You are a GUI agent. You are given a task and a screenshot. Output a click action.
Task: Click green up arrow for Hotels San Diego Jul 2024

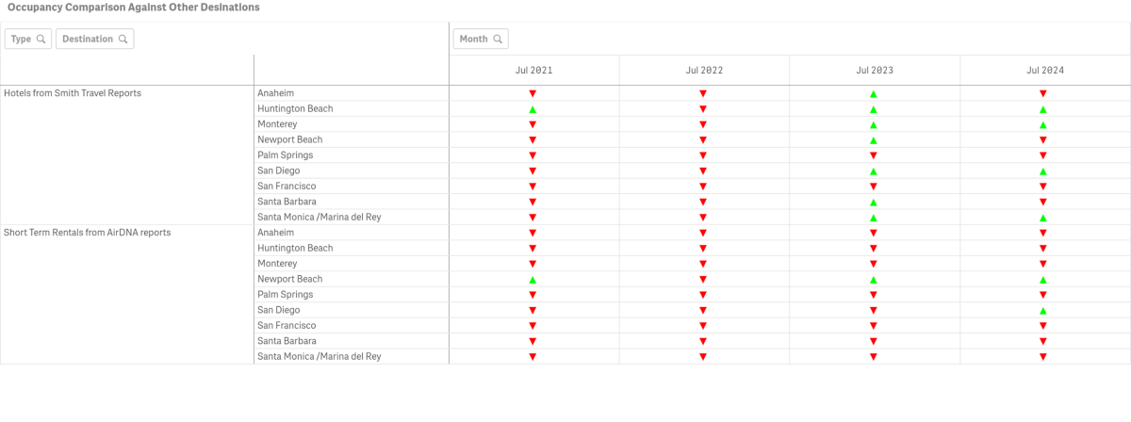(1043, 171)
